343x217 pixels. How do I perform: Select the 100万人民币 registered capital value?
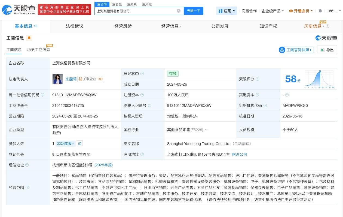coord(178,95)
